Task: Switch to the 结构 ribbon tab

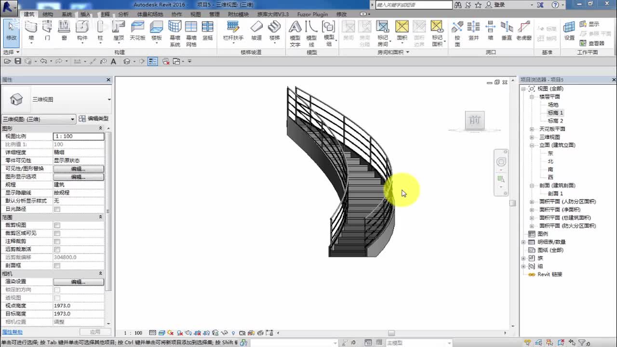Action: point(47,14)
